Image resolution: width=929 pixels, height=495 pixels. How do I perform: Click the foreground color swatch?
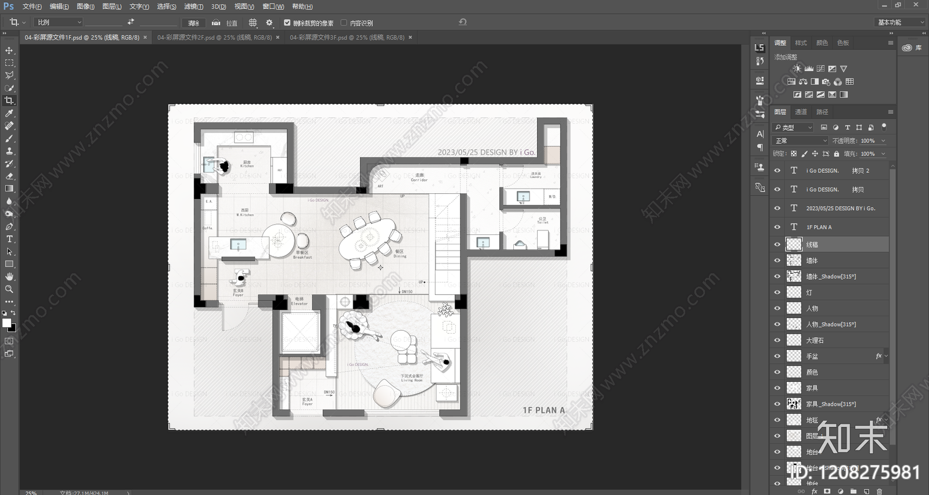(x=6, y=323)
